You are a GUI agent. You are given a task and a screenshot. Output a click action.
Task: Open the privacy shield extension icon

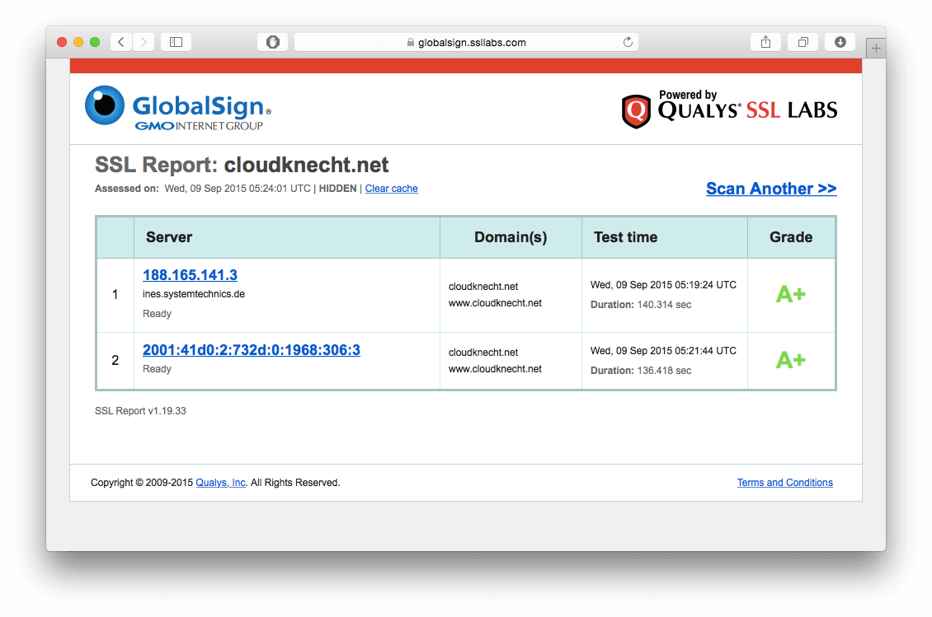pos(273,42)
